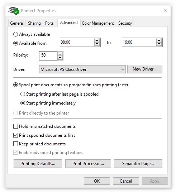
Task: Open Separator Page... settings
Action: (138, 164)
